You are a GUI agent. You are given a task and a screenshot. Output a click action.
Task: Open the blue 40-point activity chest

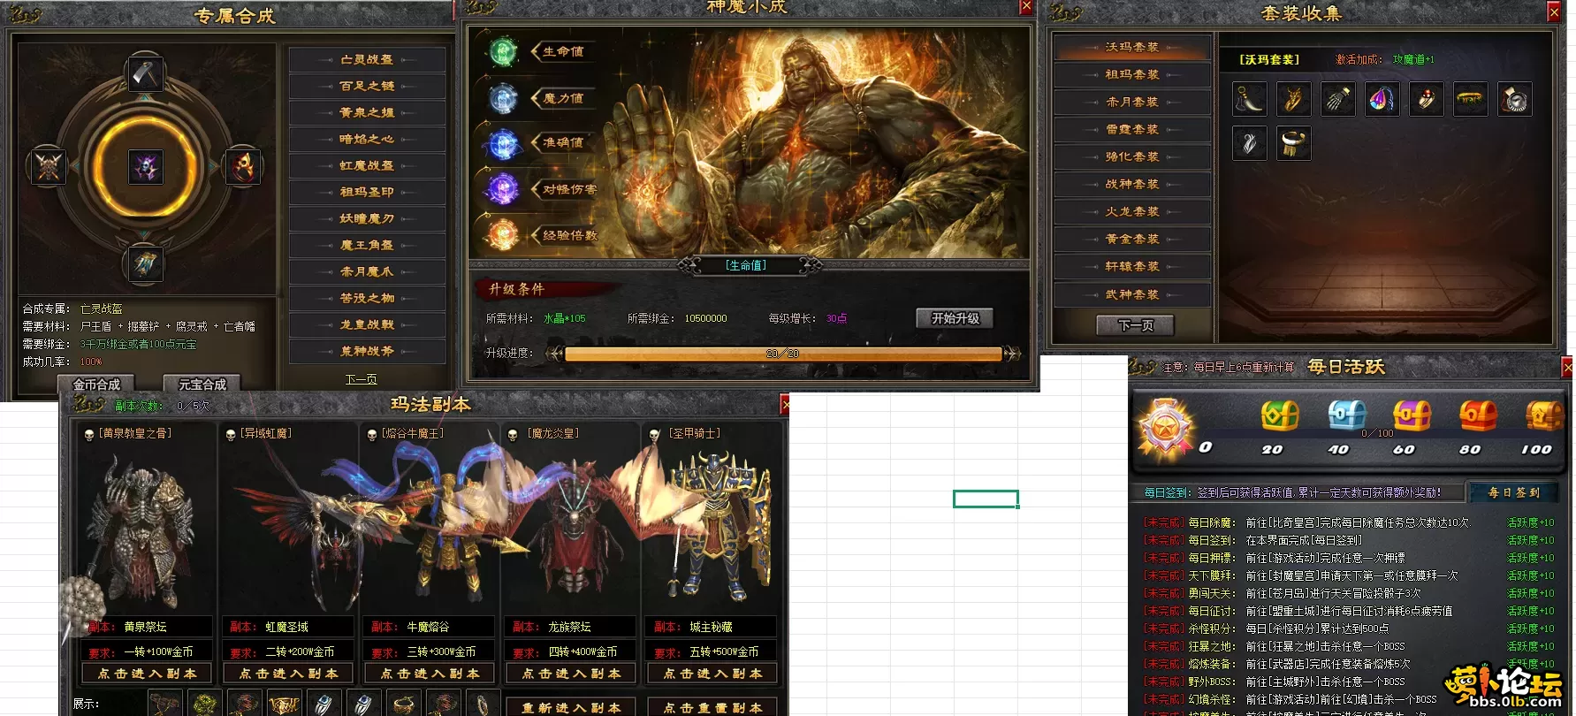(x=1346, y=415)
